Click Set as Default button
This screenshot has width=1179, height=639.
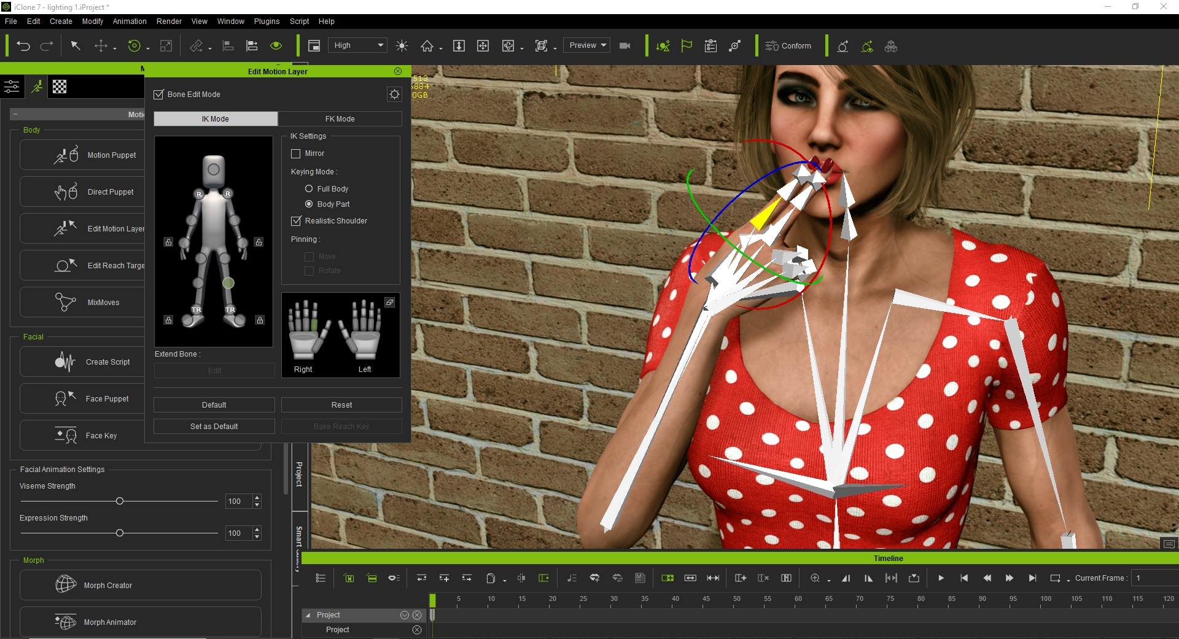tap(214, 426)
